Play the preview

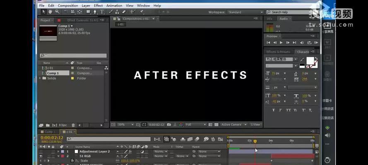tap(281, 42)
